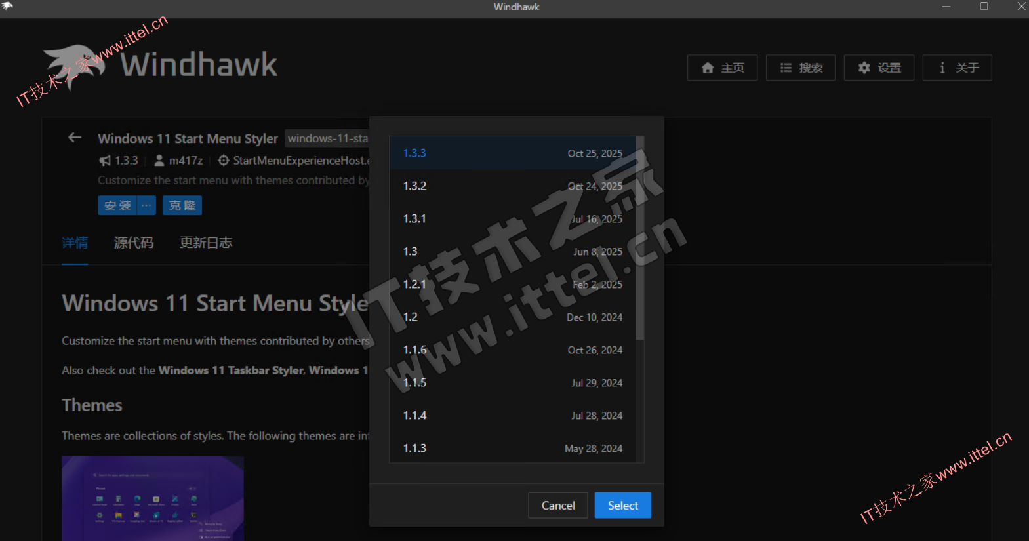Select version 1.3.2 in the list
The height and width of the screenshot is (541, 1029).
coord(512,186)
